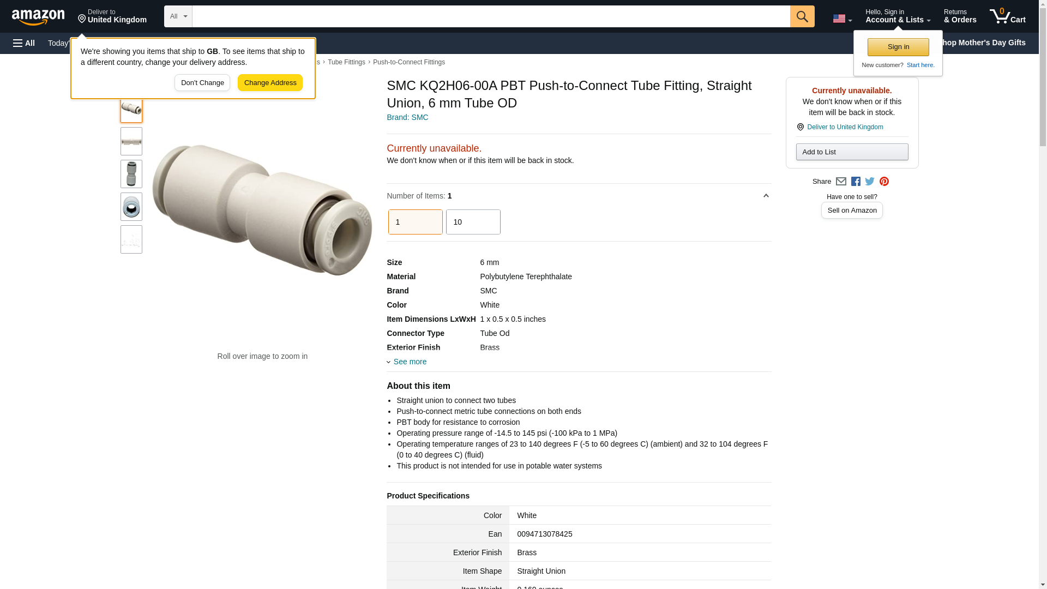1047x589 pixels.
Task: Open the All hamburger menu
Action: point(24,43)
